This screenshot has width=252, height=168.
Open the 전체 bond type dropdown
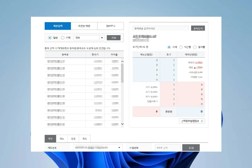pyautogui.click(x=89, y=38)
